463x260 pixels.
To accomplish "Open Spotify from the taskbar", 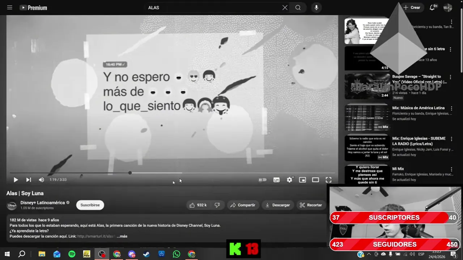I will (x=72, y=254).
